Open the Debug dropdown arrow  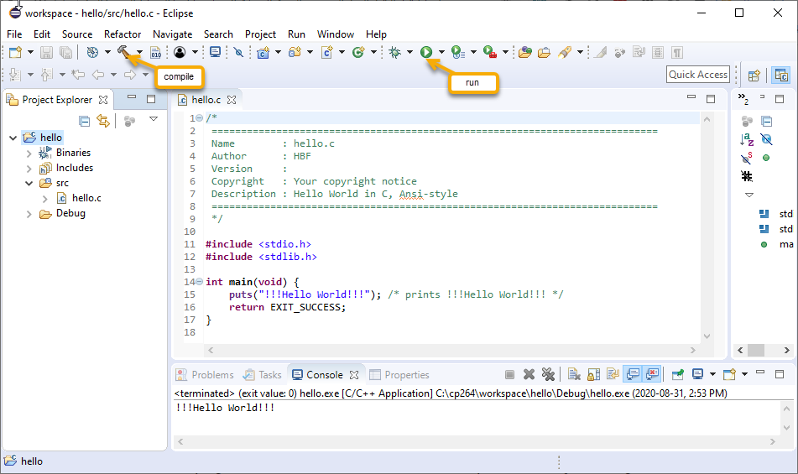point(409,52)
